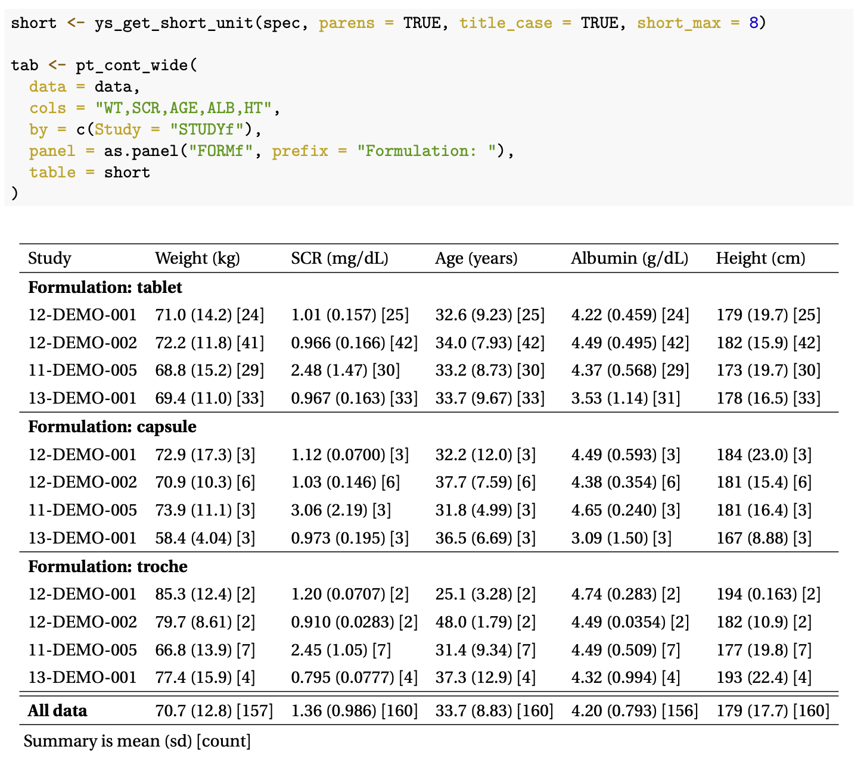Select the All data albumin value 4.20 (0.793) [156]
Screen dimensions: 864x768
coord(634,711)
